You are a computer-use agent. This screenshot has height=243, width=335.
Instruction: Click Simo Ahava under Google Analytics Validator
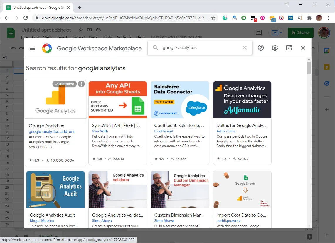[x=102, y=221]
